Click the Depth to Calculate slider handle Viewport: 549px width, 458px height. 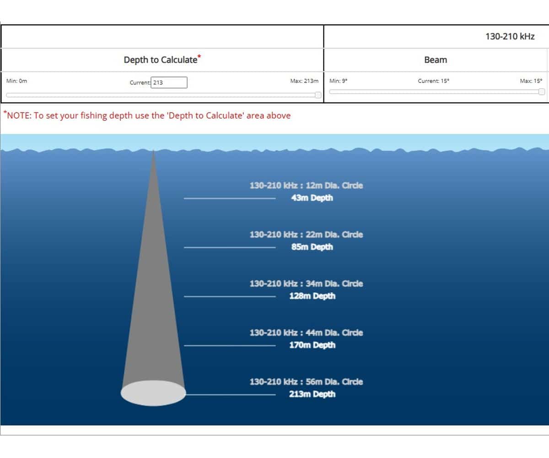click(318, 95)
